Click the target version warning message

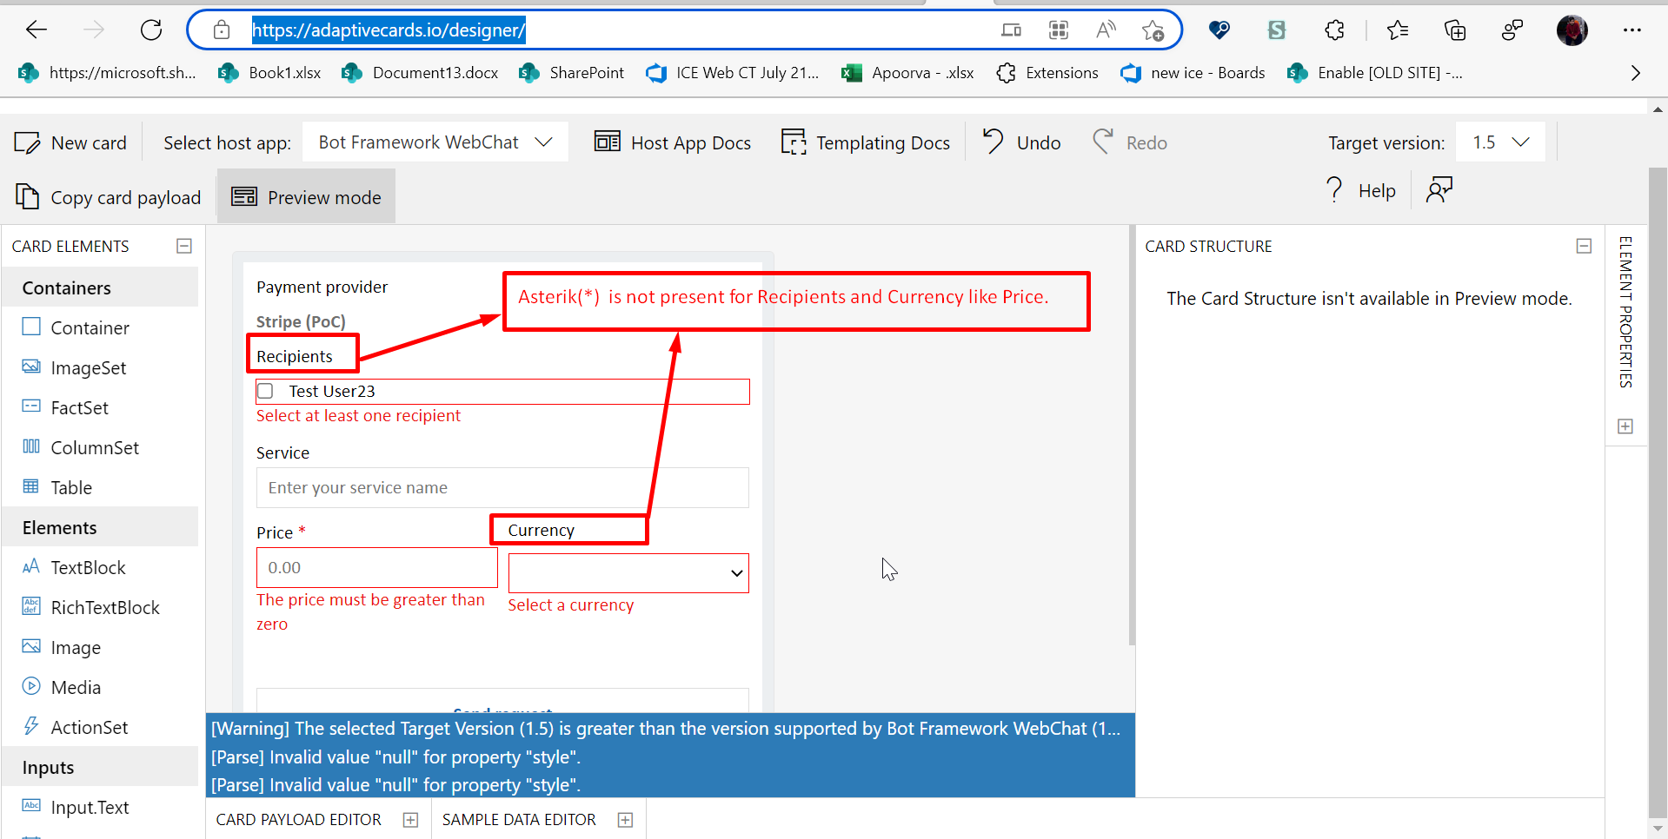666,729
